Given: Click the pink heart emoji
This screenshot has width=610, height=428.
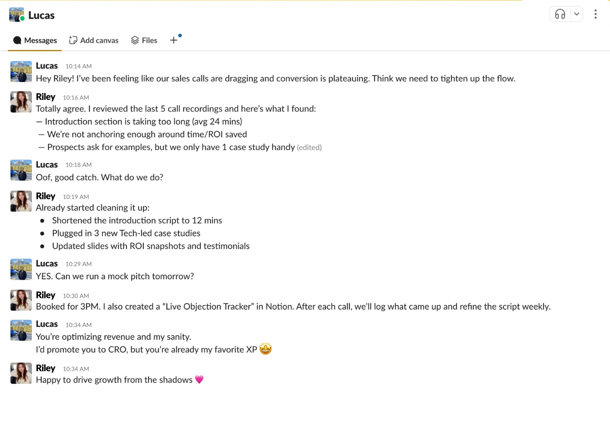Looking at the screenshot, I should pyautogui.click(x=199, y=380).
